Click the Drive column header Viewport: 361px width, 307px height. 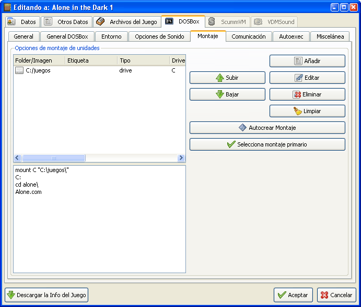178,60
